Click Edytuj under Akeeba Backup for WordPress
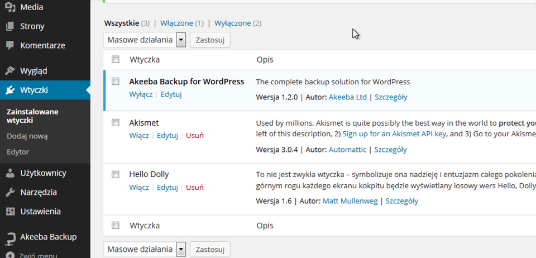 [x=171, y=94]
